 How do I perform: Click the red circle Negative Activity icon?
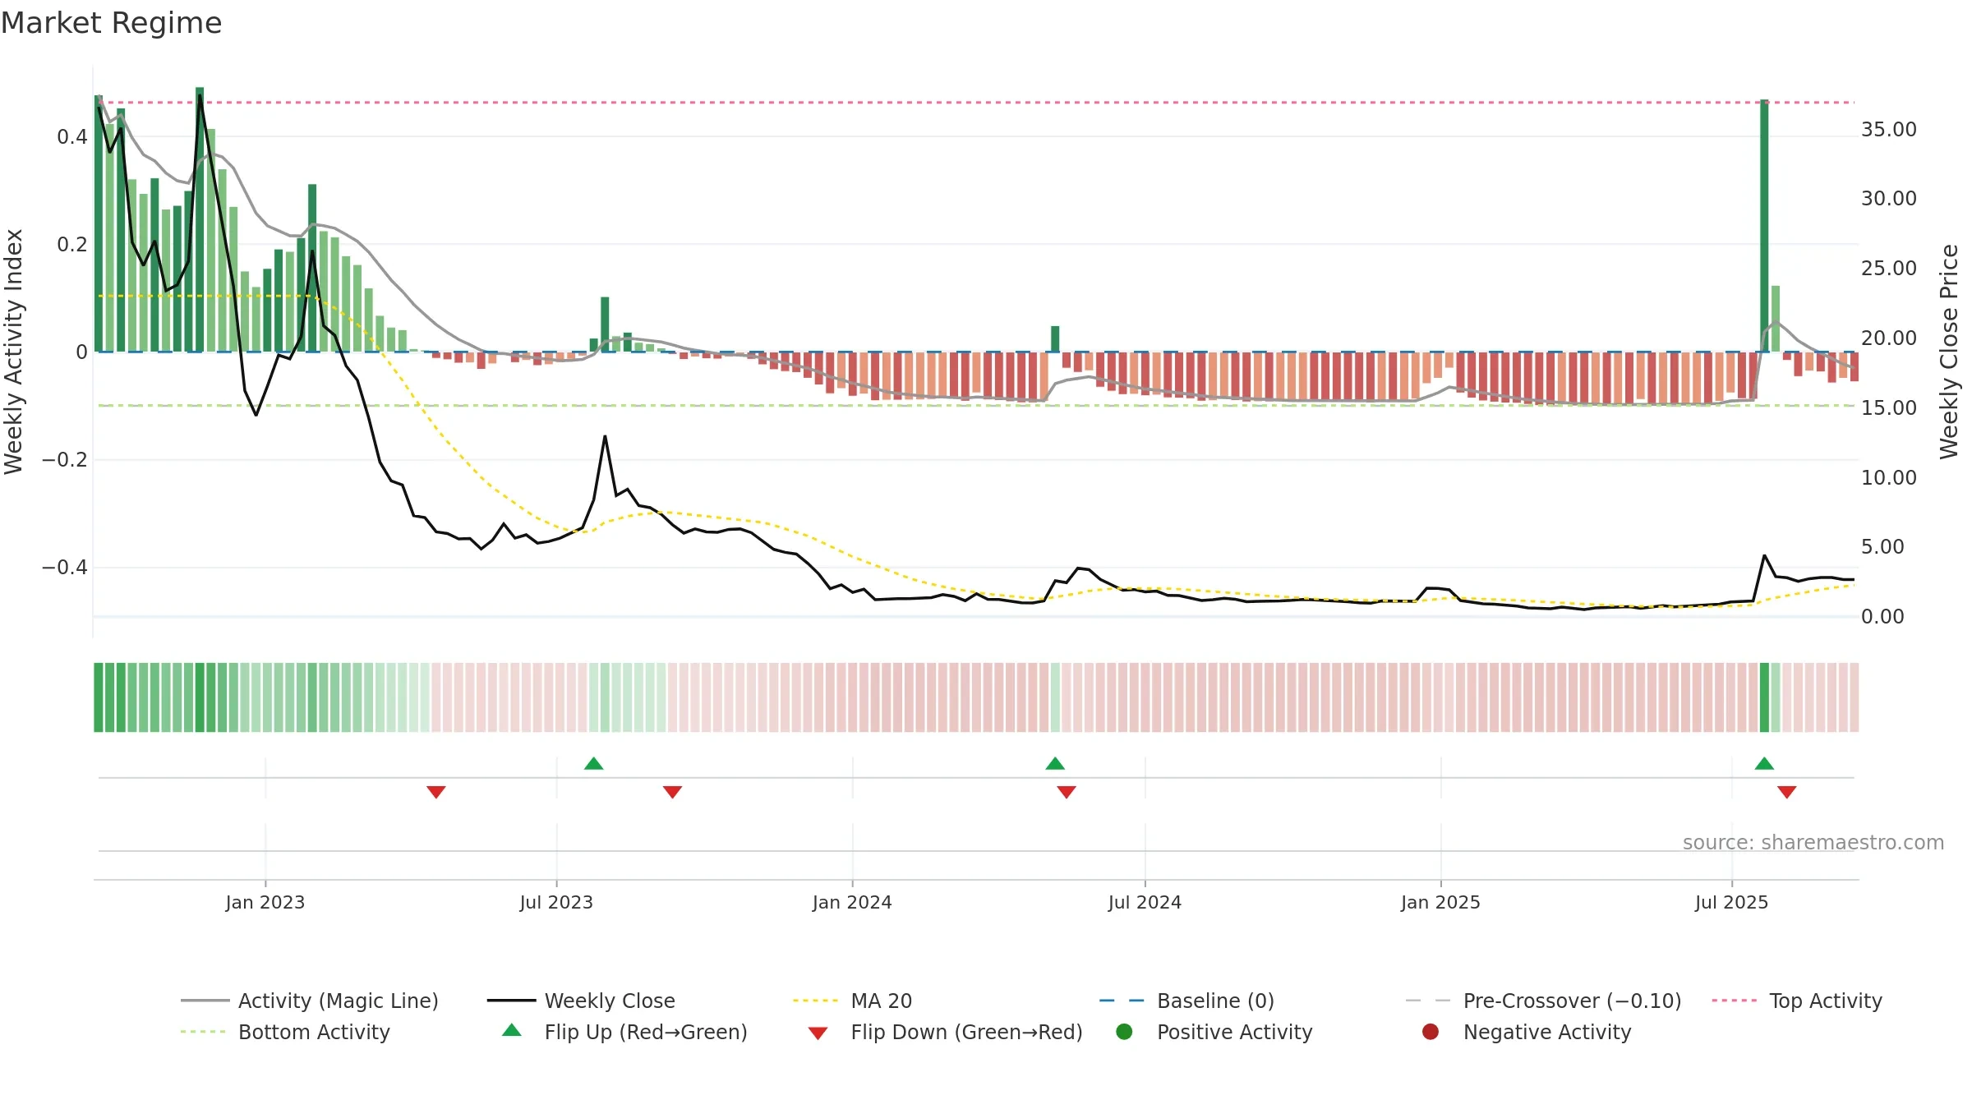tap(1431, 1031)
